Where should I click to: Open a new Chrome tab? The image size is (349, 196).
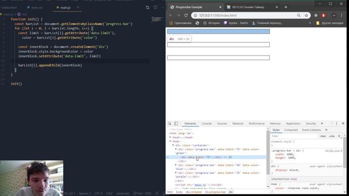(286, 7)
